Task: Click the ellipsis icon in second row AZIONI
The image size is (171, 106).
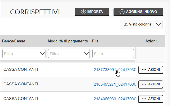Action: 144,84
